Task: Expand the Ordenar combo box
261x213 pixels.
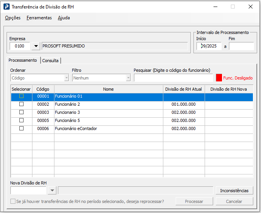Action: pyautogui.click(x=66, y=78)
